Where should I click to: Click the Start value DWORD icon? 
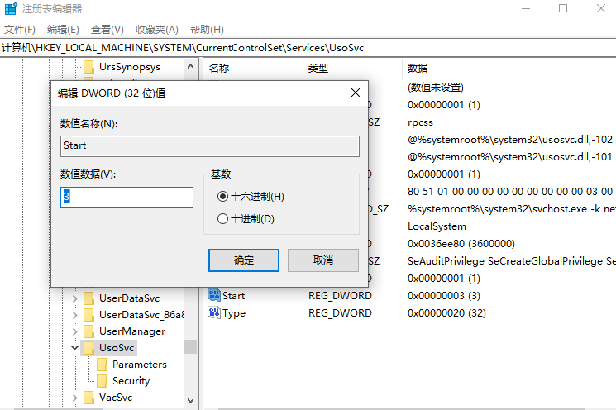[214, 295]
